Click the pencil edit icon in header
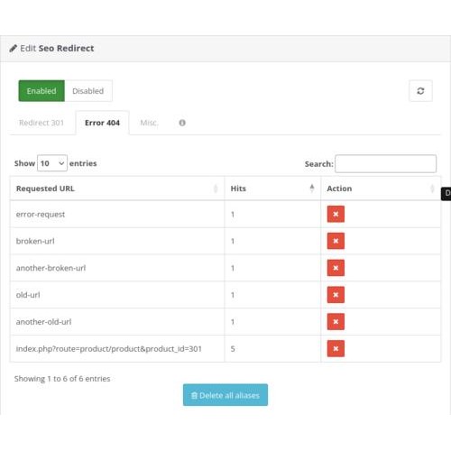The width and height of the screenshot is (451, 451). (x=13, y=49)
